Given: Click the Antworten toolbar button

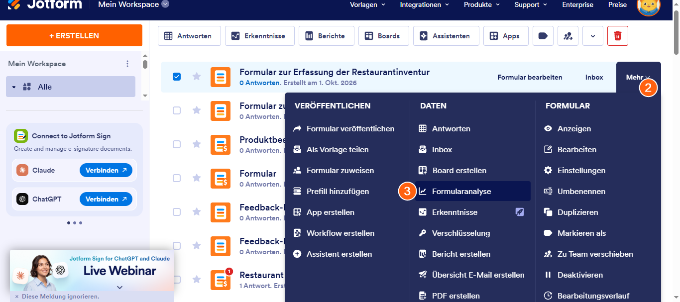Looking at the screenshot, I should tap(189, 36).
